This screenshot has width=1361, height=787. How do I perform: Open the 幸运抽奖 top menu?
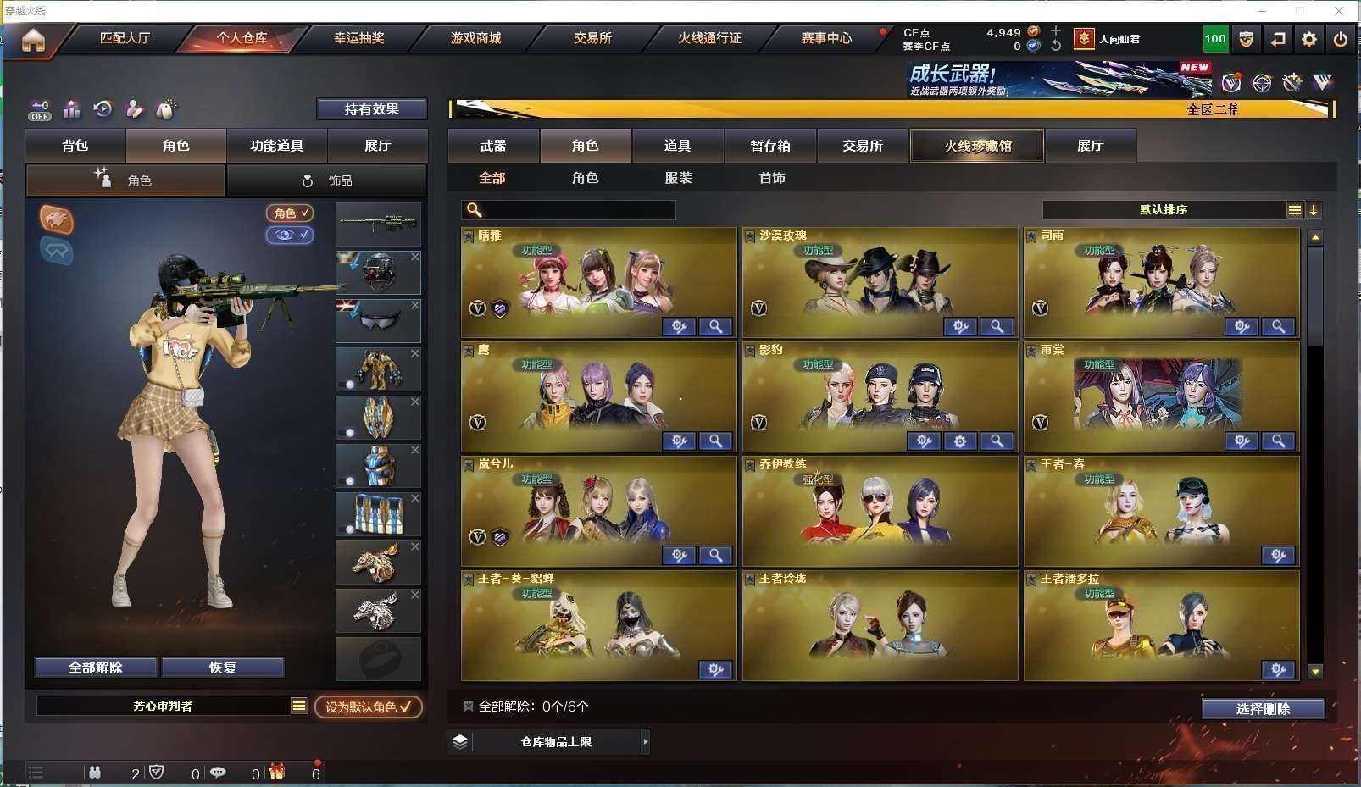click(x=358, y=38)
